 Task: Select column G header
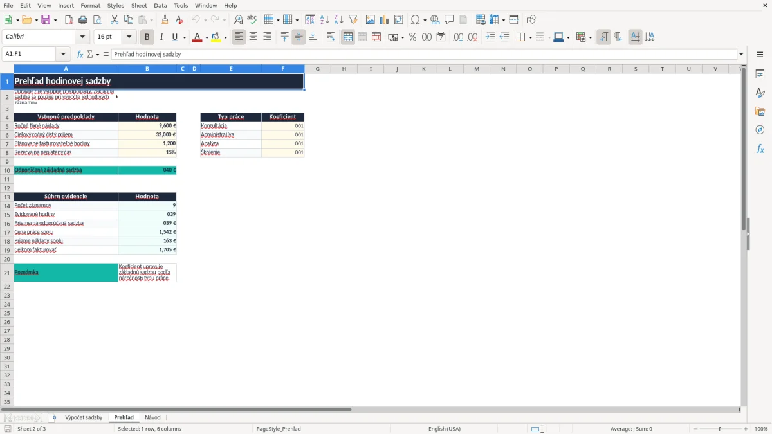318,69
